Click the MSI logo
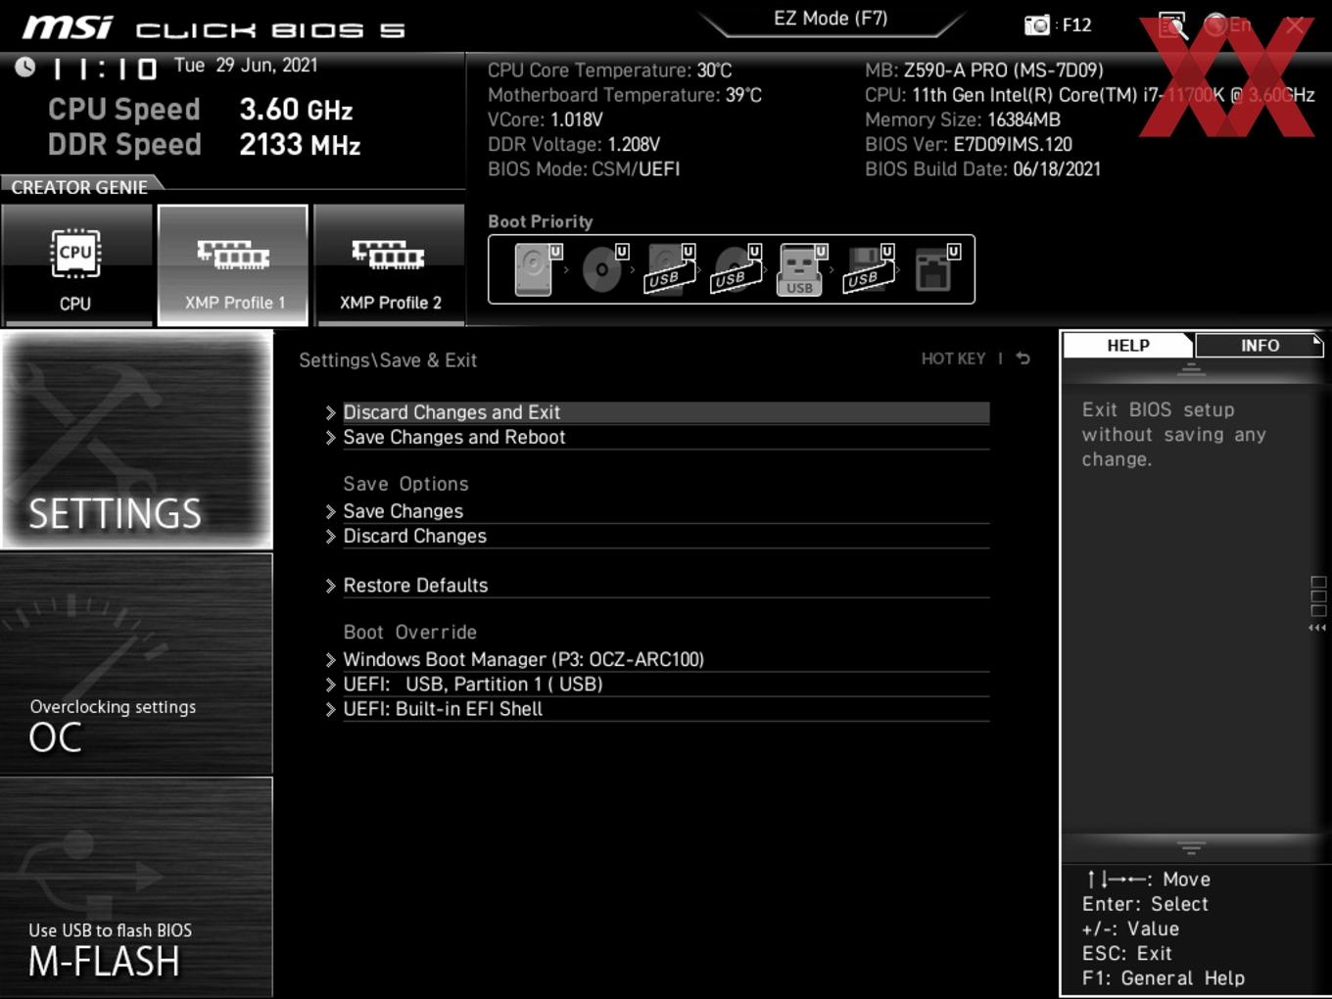Viewport: 1332px width, 999px height. click(68, 27)
